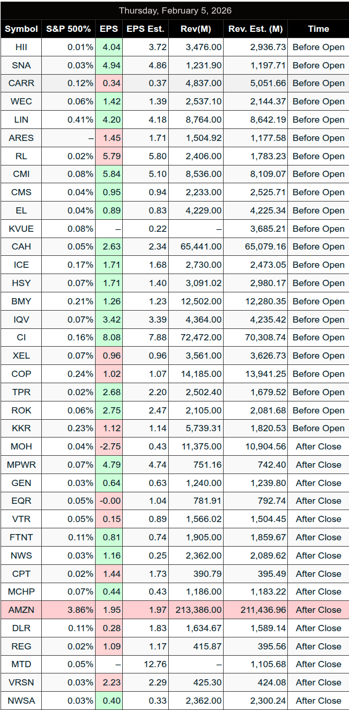Click the CARR ticker symbol
This screenshot has height=710, width=349.
pyautogui.click(x=21, y=83)
